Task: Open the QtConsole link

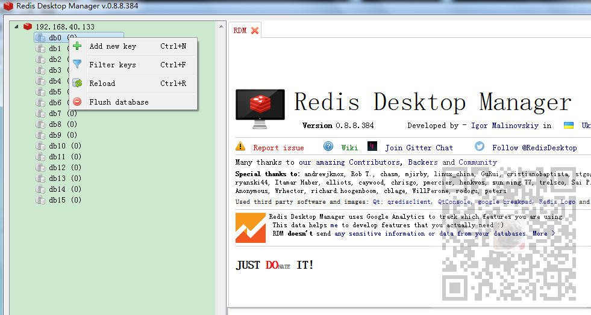Action: [454, 202]
